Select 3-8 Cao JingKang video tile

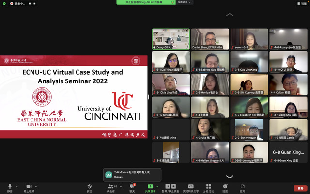coord(249,62)
